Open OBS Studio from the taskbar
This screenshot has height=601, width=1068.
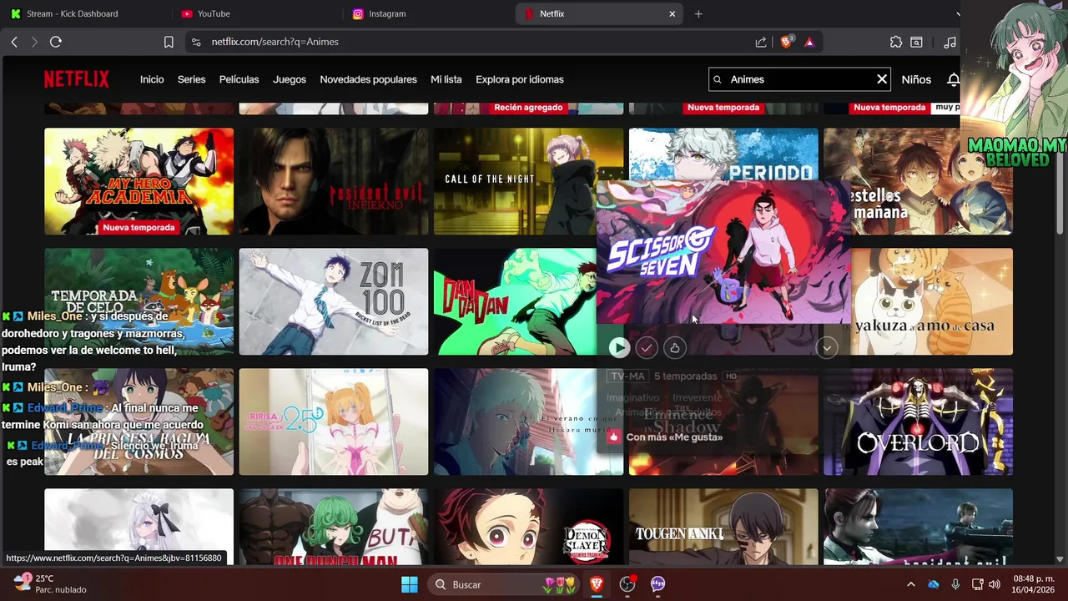click(627, 584)
